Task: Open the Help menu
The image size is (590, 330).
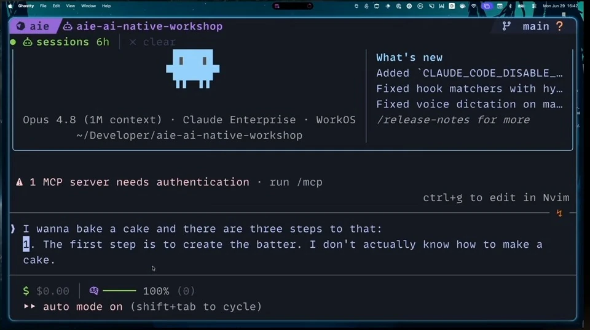Action: coord(106,6)
